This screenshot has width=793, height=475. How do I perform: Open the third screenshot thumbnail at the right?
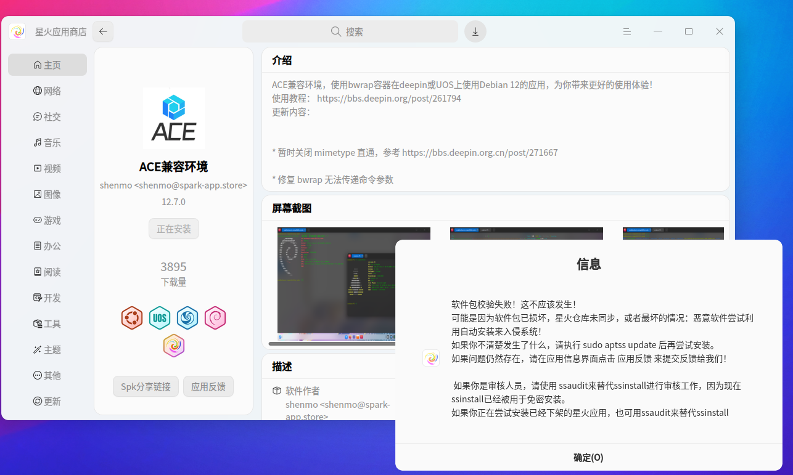coord(673,234)
